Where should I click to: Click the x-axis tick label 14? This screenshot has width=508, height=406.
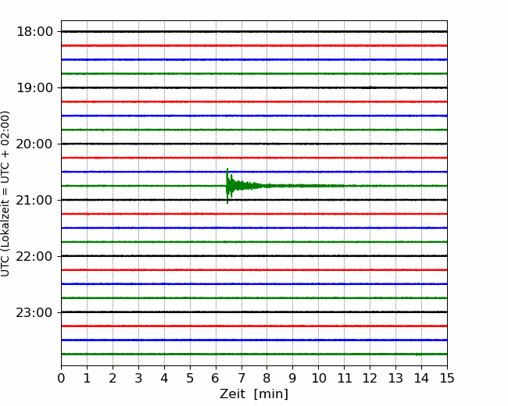point(421,378)
